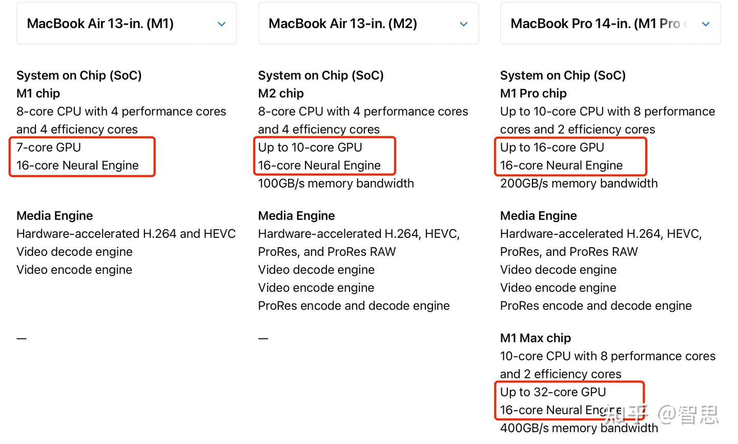Click the blue chevron in the M1 column
This screenshot has width=738, height=444.
(x=221, y=24)
